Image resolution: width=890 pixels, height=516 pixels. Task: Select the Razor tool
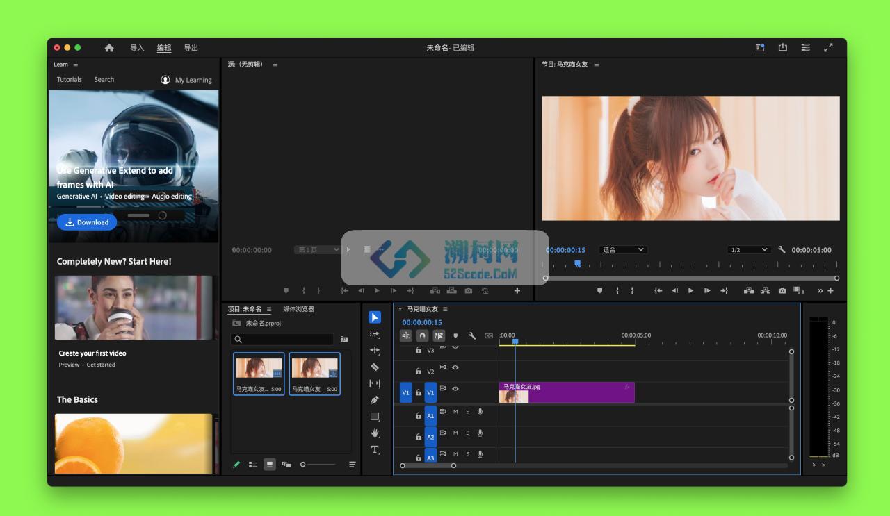375,367
